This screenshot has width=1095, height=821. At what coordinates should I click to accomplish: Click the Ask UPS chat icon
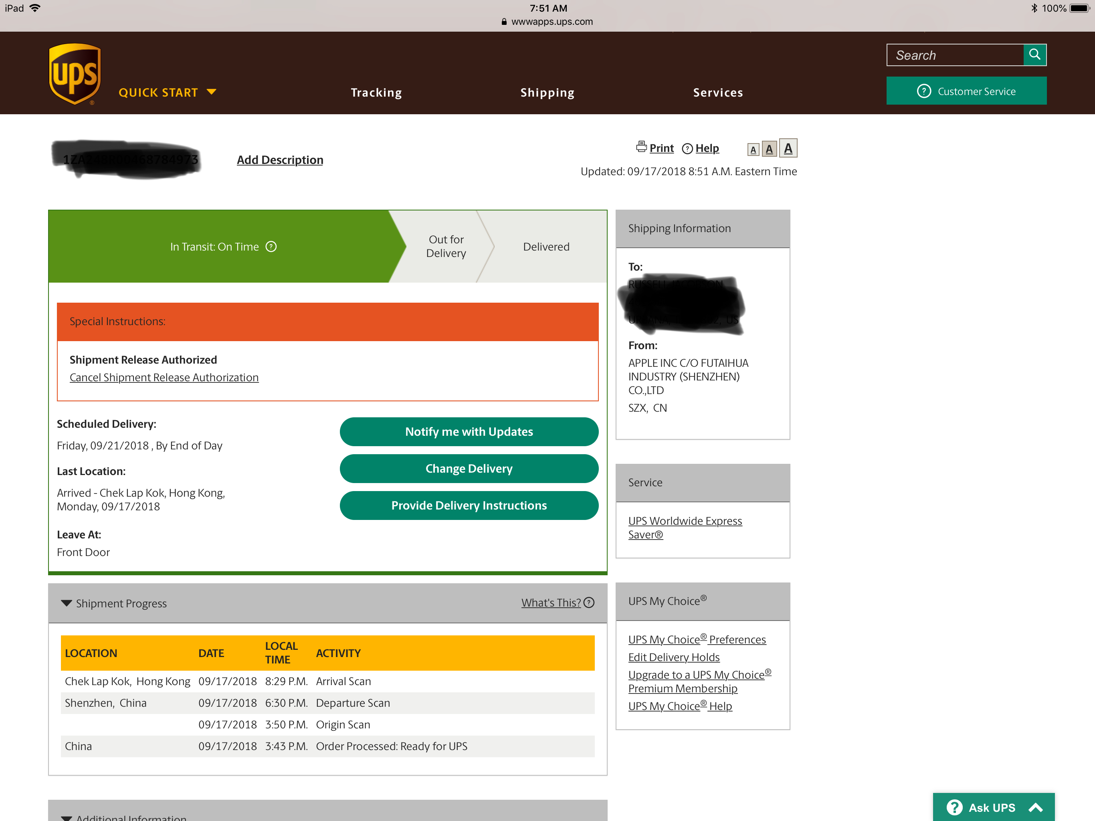pyautogui.click(x=954, y=808)
